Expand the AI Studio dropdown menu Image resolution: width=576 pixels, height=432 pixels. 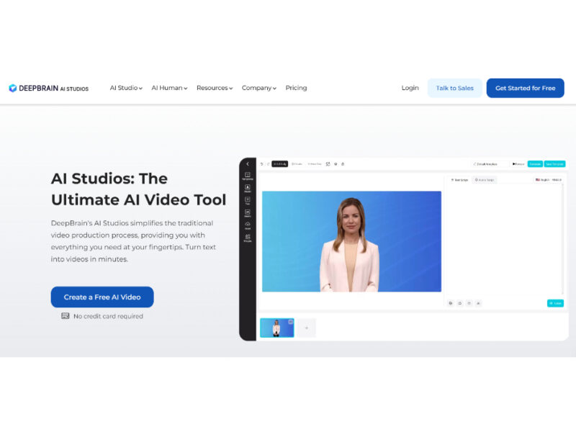coord(126,88)
